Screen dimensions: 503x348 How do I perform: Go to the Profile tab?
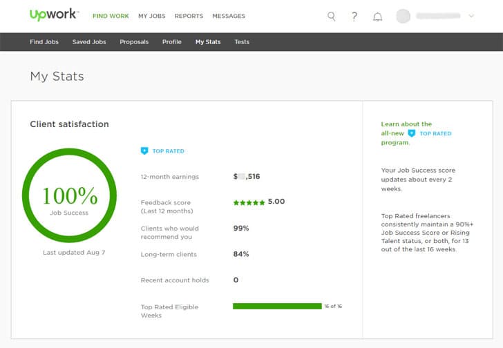[x=172, y=42]
